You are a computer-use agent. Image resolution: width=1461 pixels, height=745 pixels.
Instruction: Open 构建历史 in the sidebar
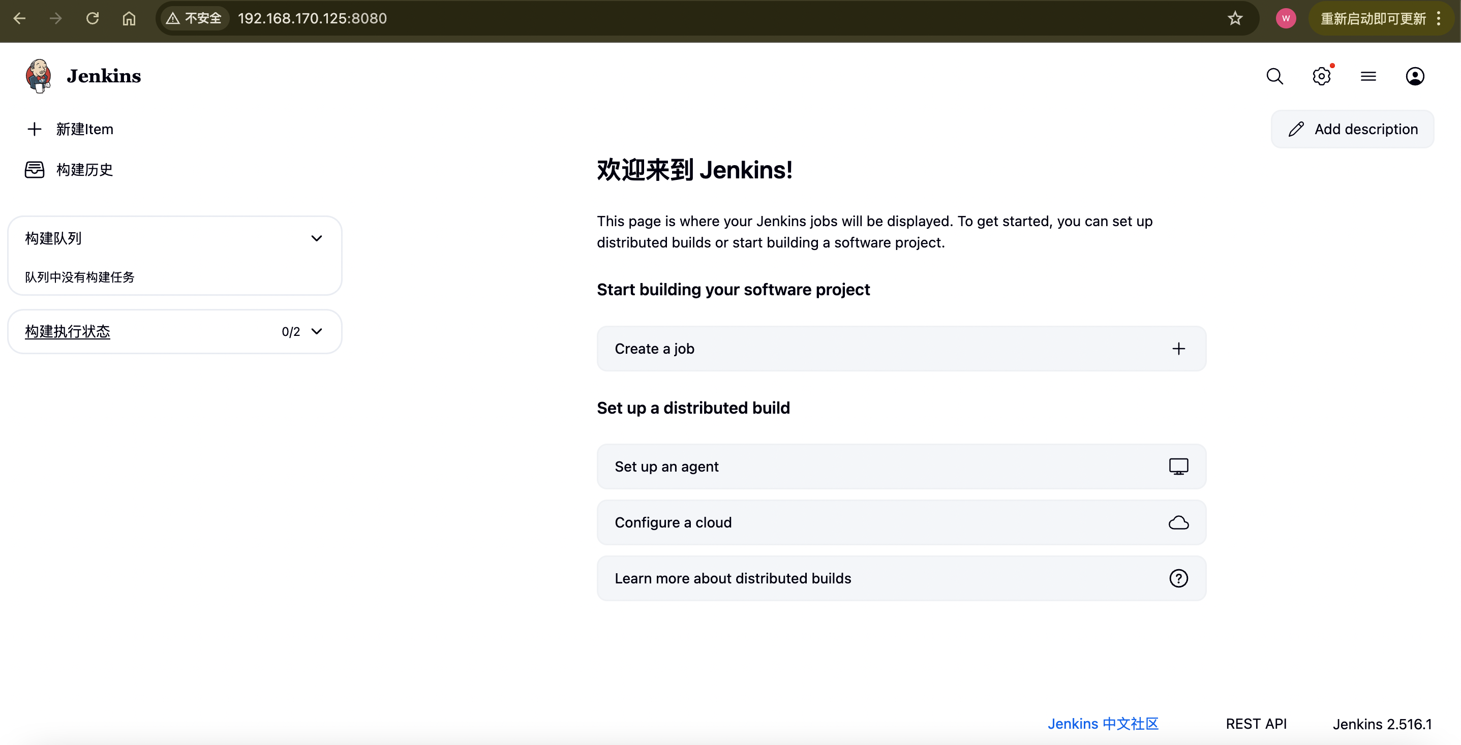69,170
